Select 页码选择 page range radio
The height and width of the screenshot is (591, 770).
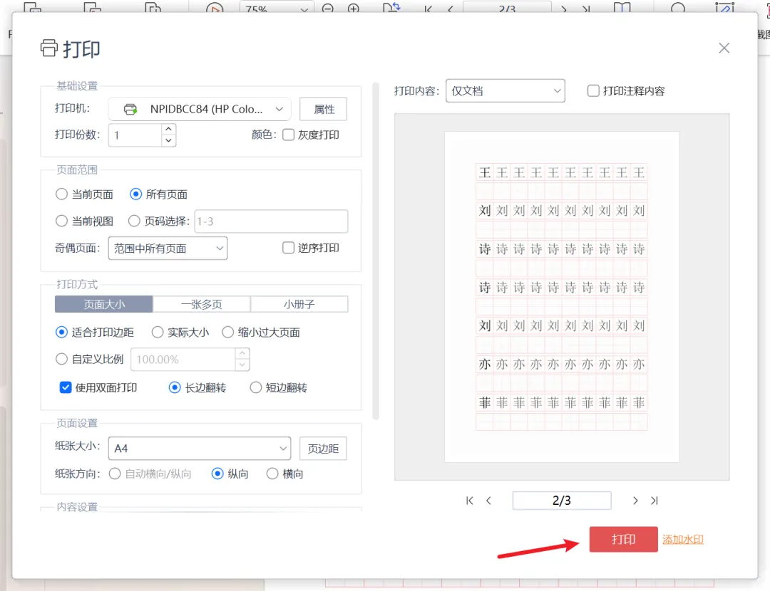point(134,221)
